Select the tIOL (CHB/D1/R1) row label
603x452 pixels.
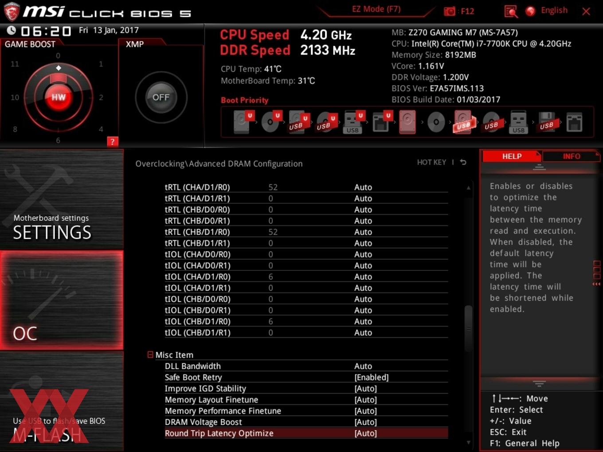pos(197,332)
